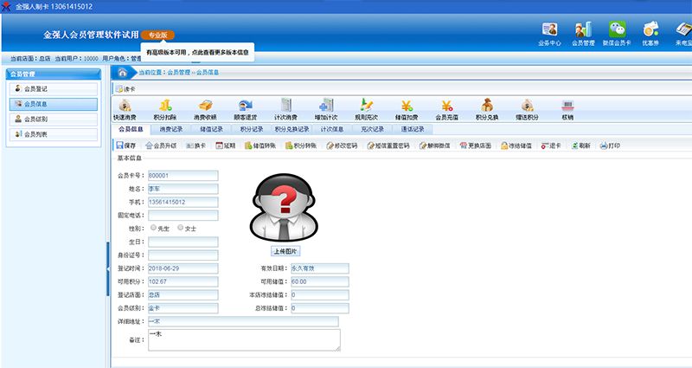Open 会员信息 in sidebar
692x368 pixels.
pos(54,104)
